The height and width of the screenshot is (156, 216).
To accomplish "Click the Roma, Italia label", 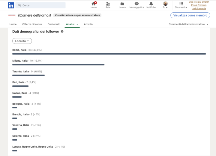I will pos(19,50).
